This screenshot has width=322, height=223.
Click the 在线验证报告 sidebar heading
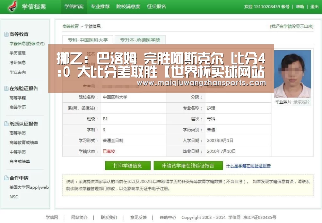click(24, 89)
